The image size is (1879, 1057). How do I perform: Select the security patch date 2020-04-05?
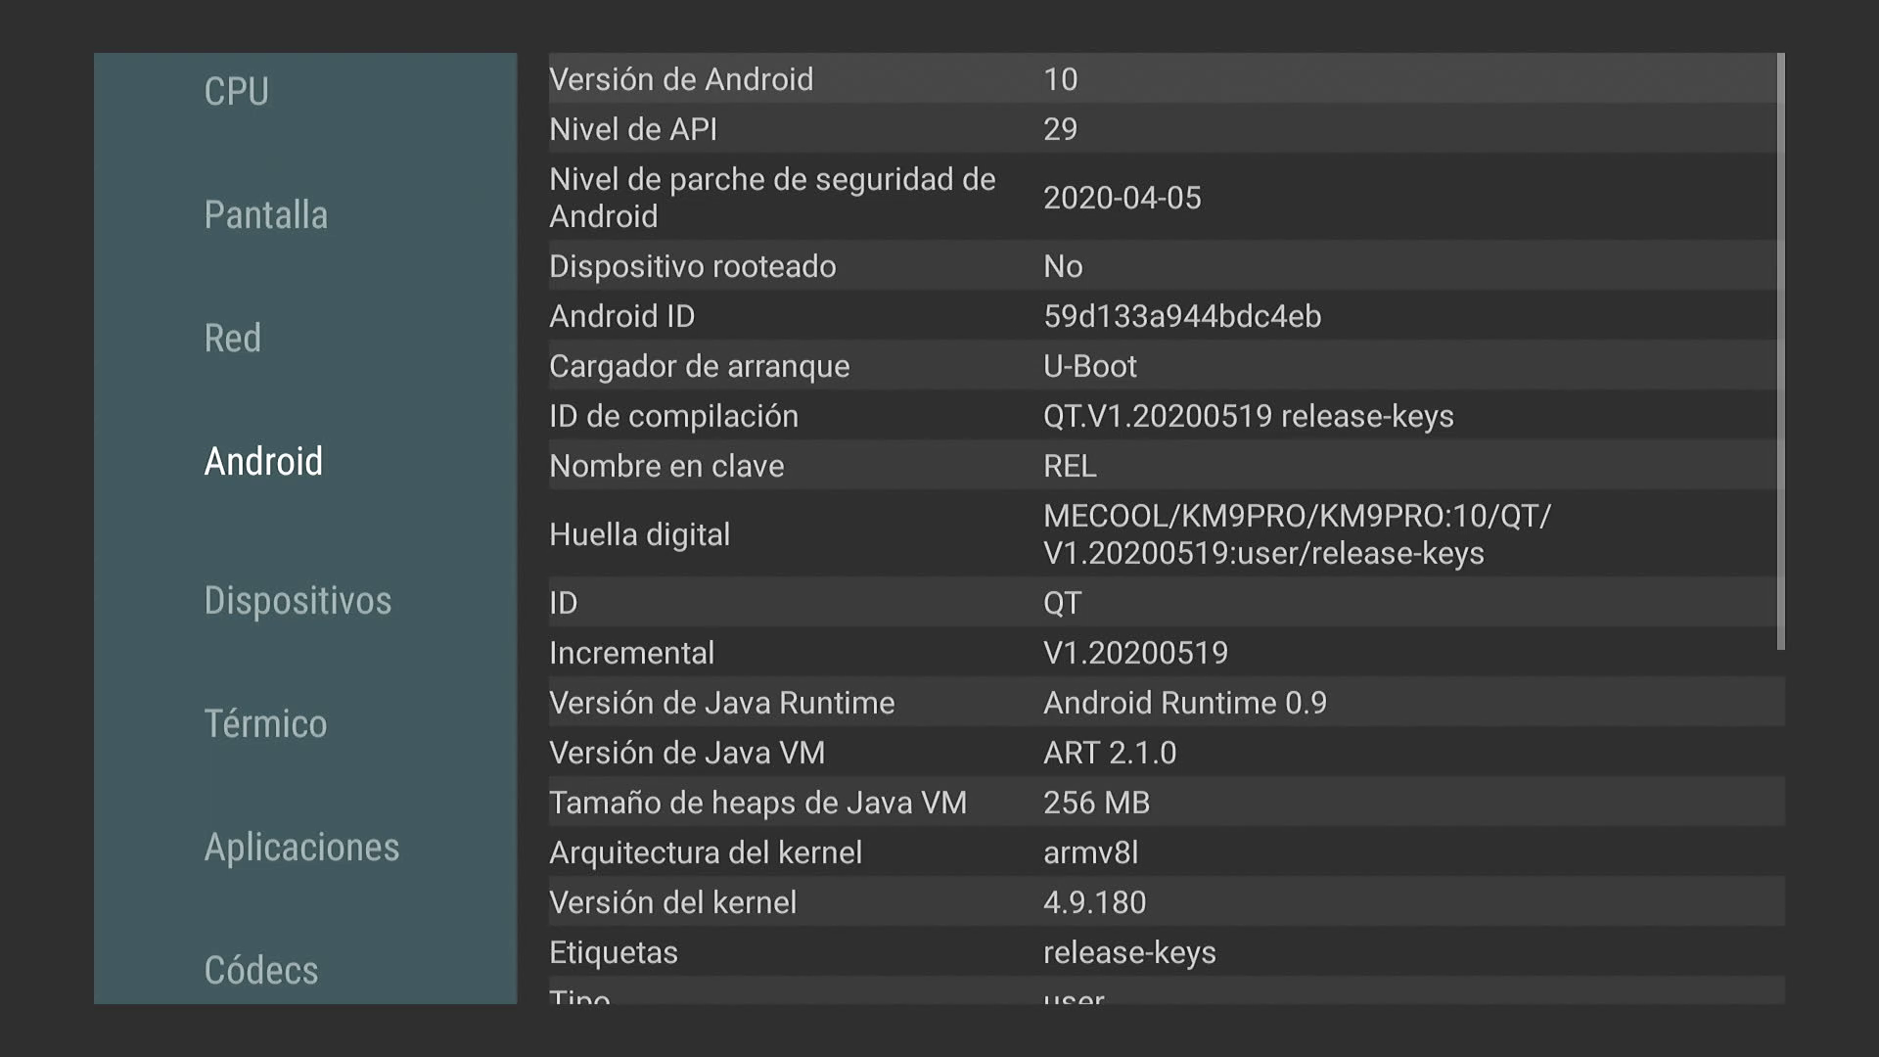(x=1122, y=199)
